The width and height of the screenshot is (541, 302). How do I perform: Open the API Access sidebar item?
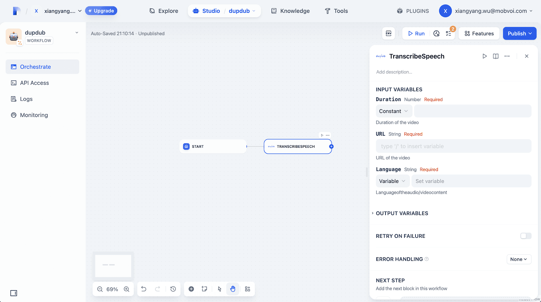(x=34, y=83)
